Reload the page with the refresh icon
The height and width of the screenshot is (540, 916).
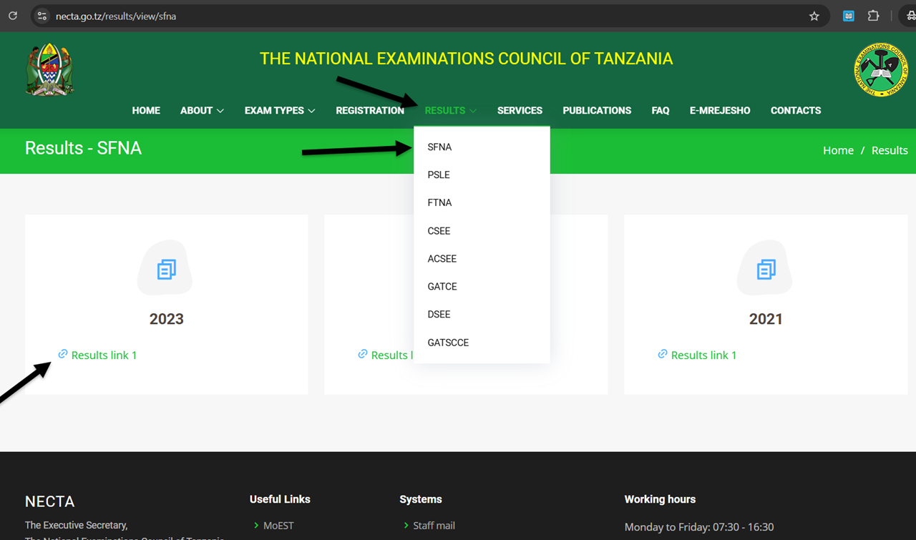13,16
